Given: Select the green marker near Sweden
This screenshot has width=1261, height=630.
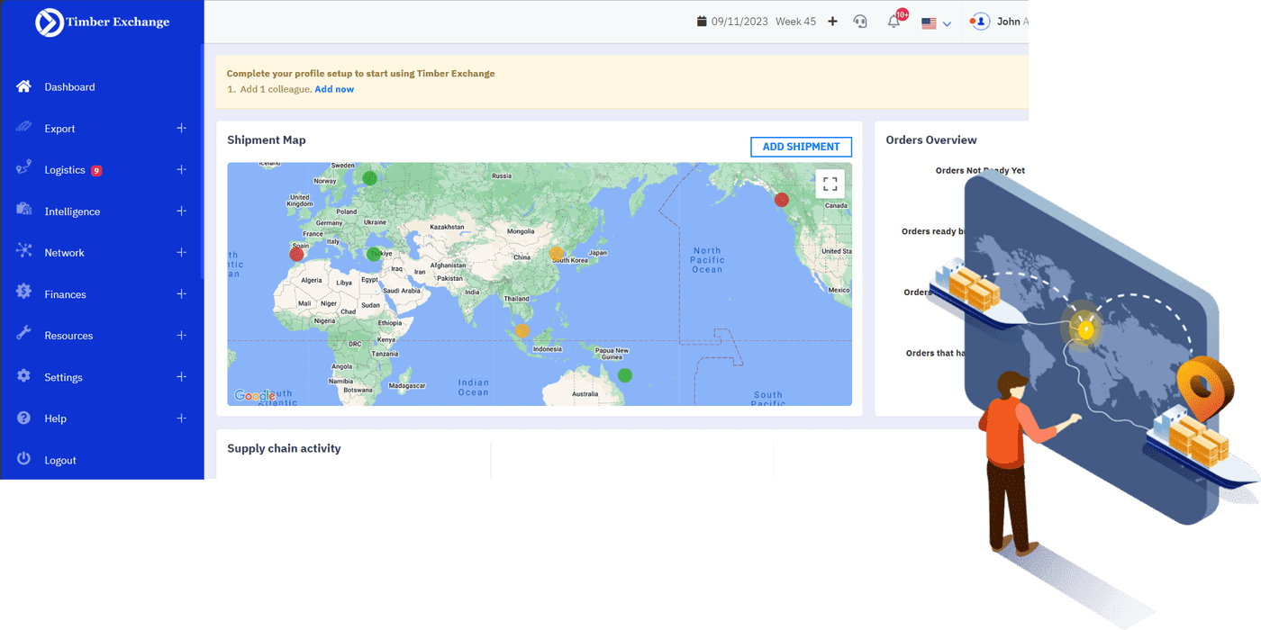Looking at the screenshot, I should click(369, 178).
